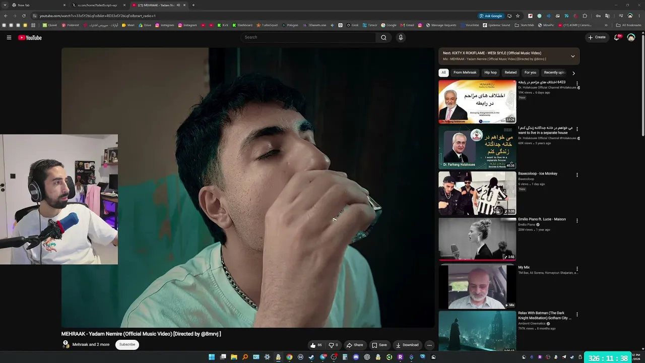Viewport: 645px width, 363px height.
Task: Open options for Emilio Piano video
Action: click(x=577, y=221)
